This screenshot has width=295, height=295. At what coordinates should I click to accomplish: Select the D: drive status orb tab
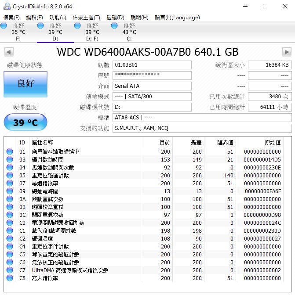[40, 25]
